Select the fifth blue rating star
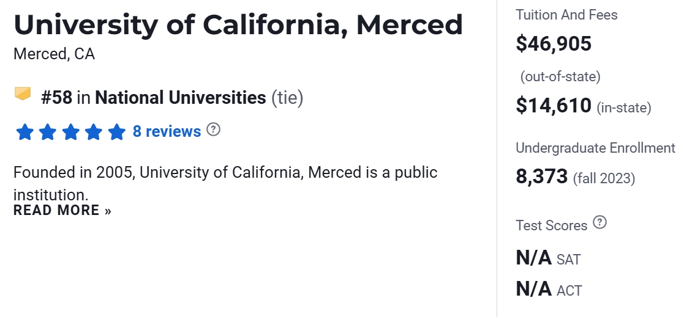 click(x=116, y=132)
